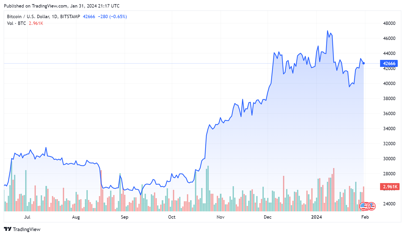
Task: Click the 36000 price axis label
Action: (389, 114)
